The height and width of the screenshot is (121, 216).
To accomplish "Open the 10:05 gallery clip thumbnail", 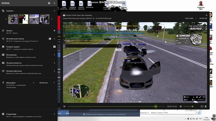I will point(45,19).
